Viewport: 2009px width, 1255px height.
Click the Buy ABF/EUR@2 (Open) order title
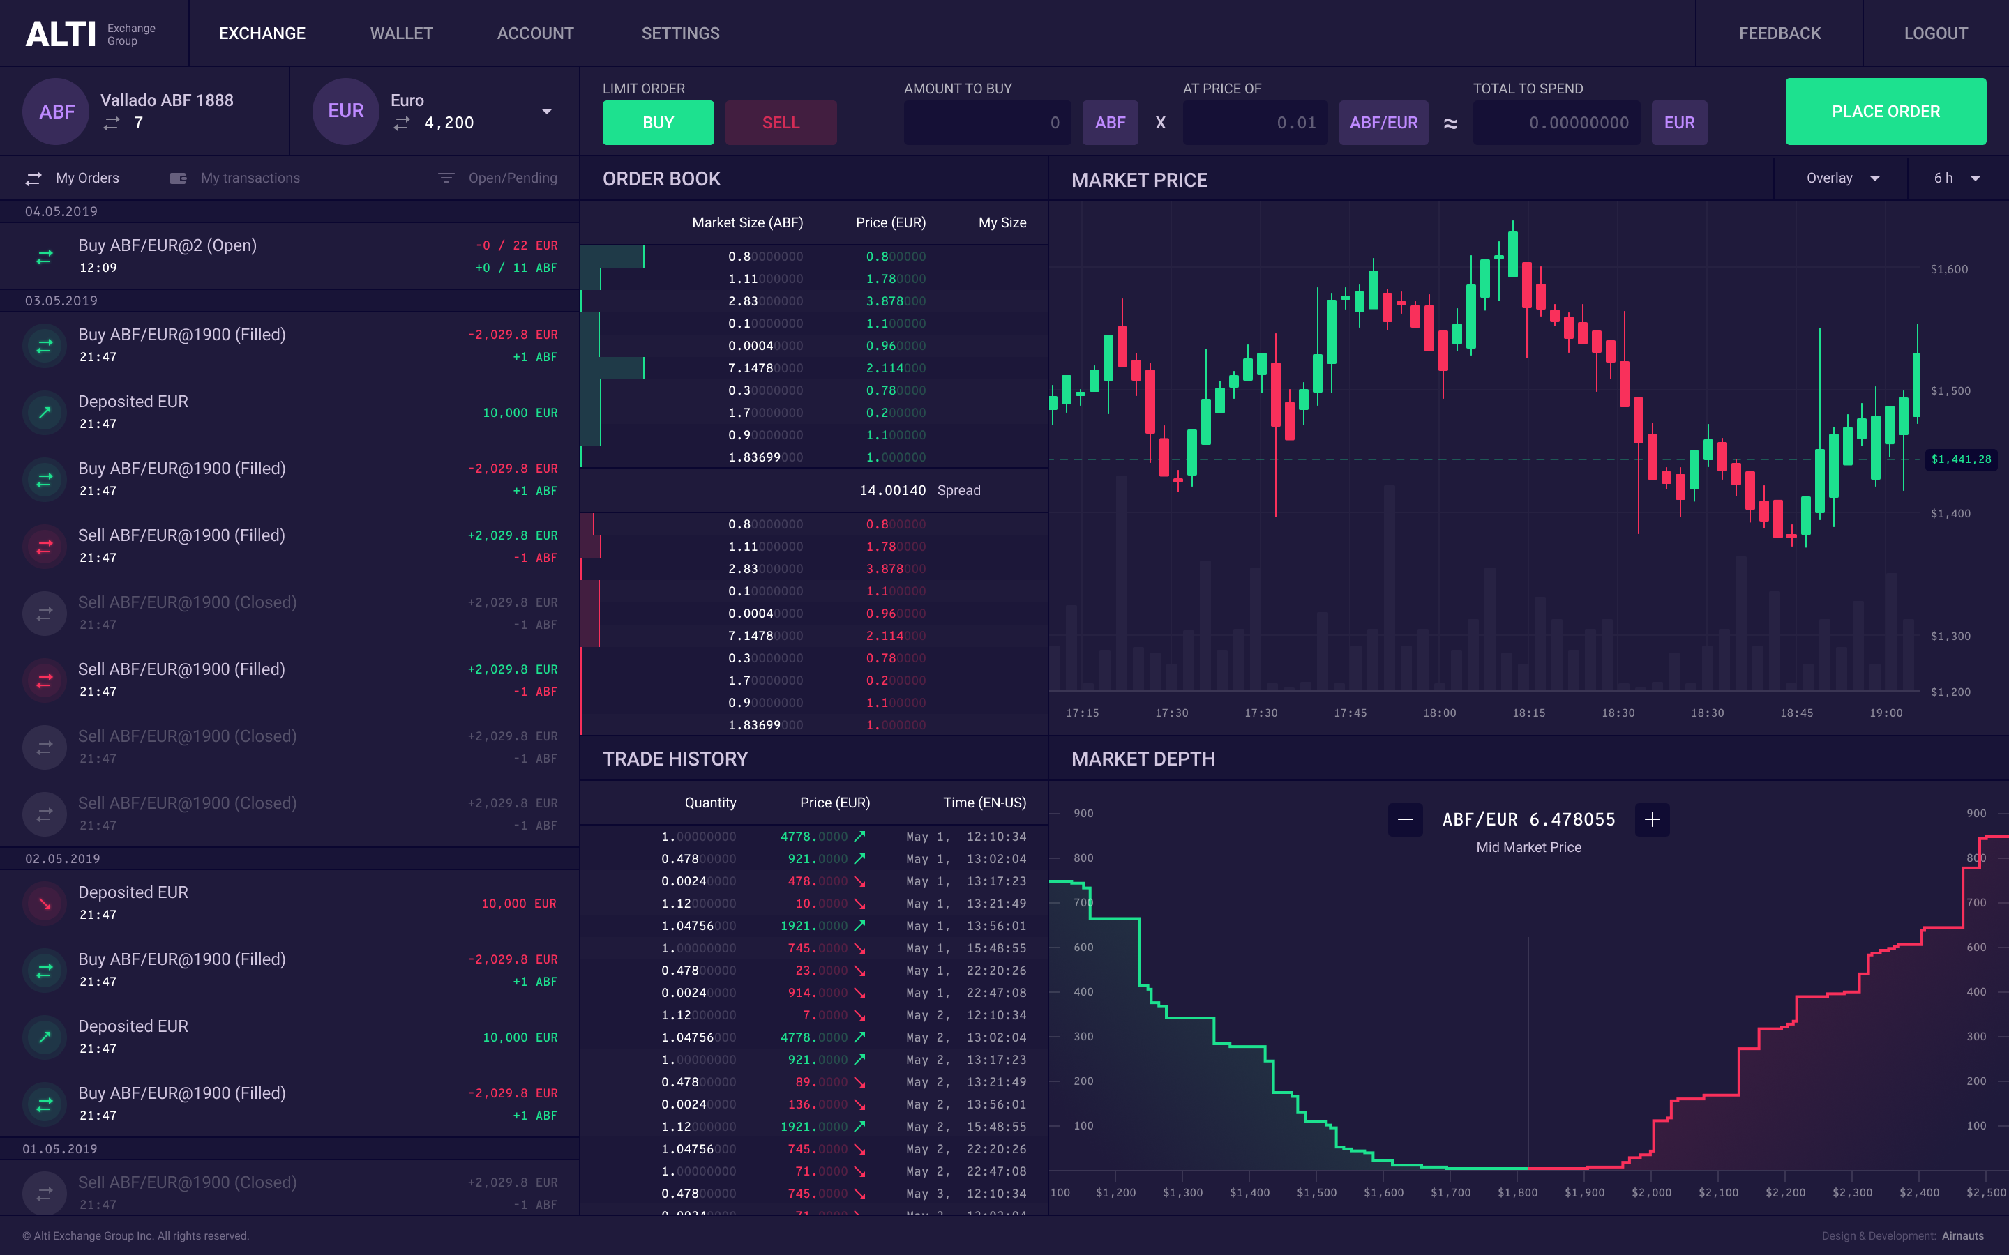click(x=167, y=245)
